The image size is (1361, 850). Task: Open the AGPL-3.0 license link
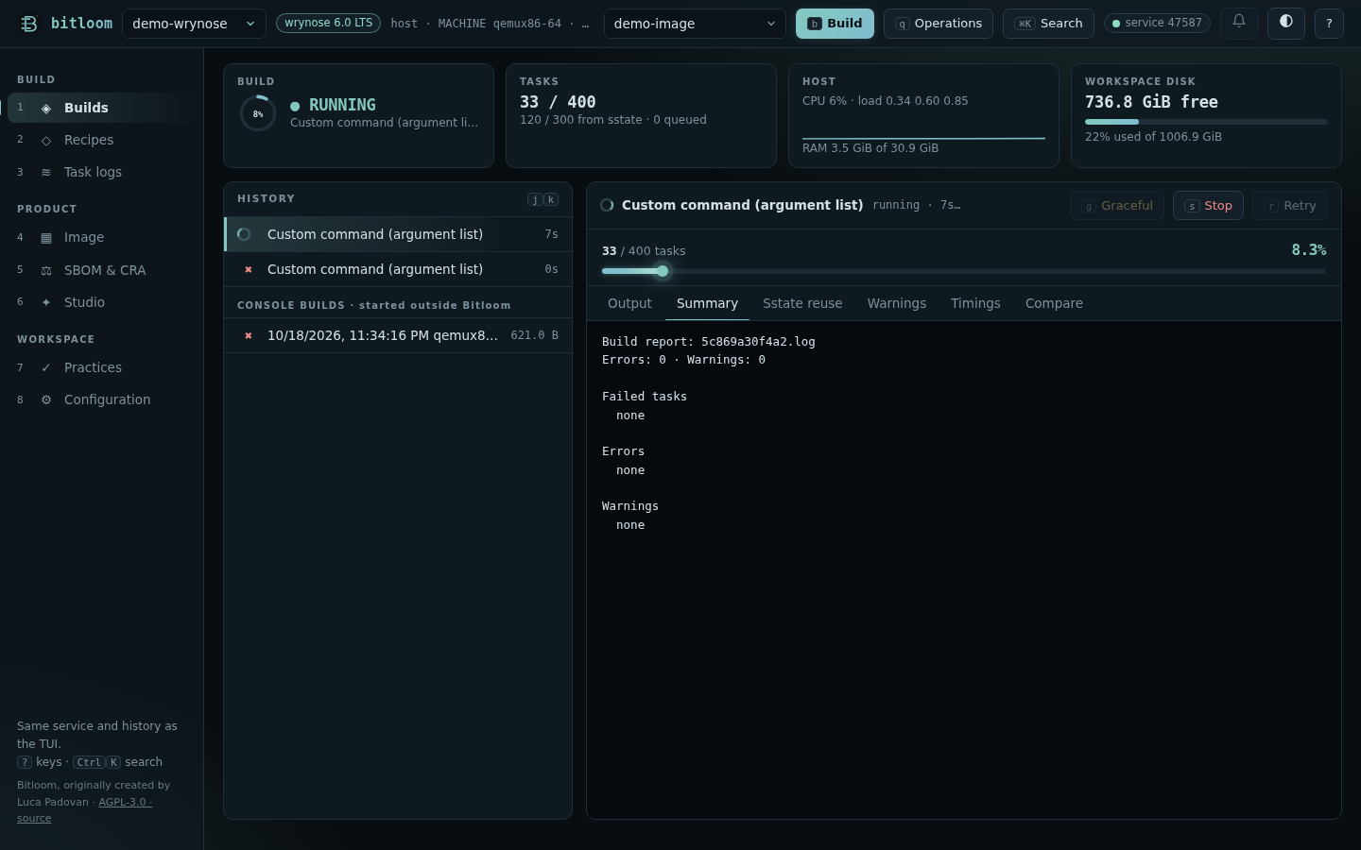click(x=125, y=802)
